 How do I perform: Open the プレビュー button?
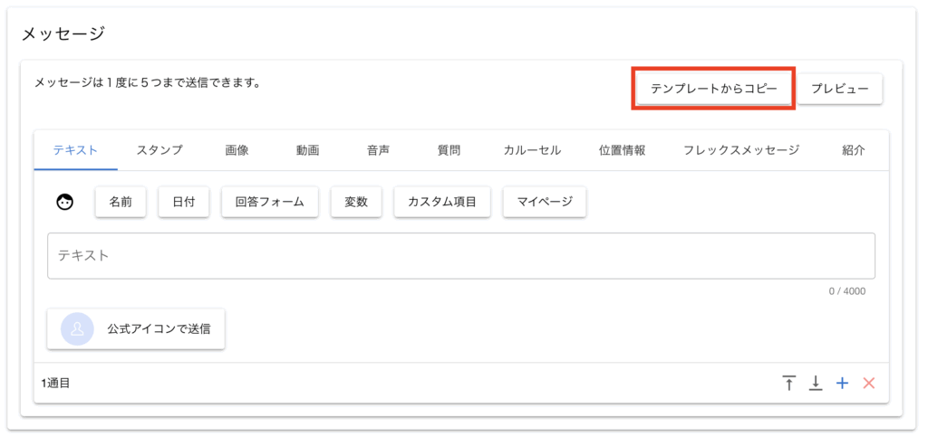coord(840,89)
